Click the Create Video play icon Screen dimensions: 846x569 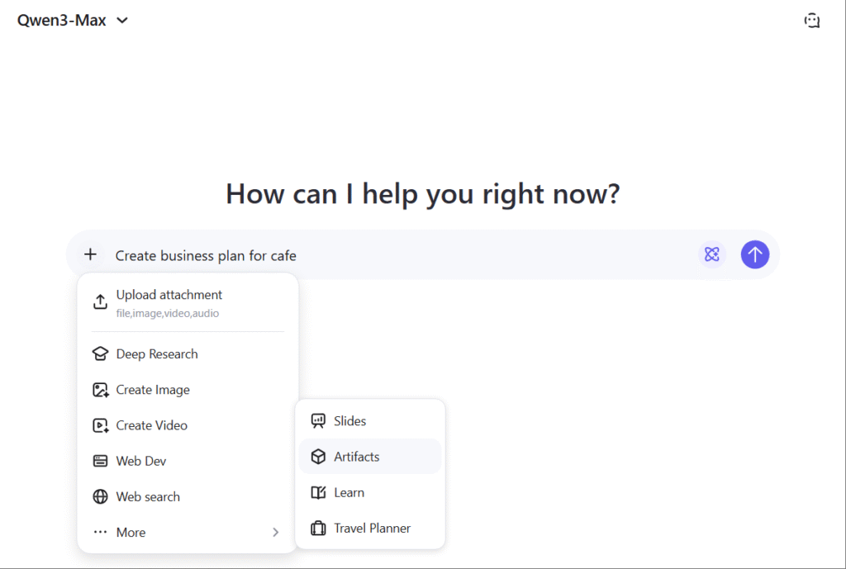pyautogui.click(x=100, y=425)
